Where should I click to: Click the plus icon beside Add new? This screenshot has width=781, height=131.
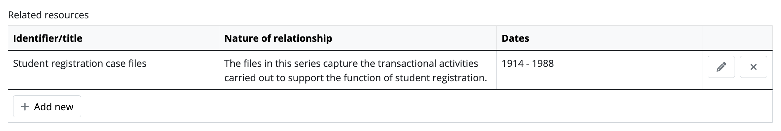(x=25, y=107)
